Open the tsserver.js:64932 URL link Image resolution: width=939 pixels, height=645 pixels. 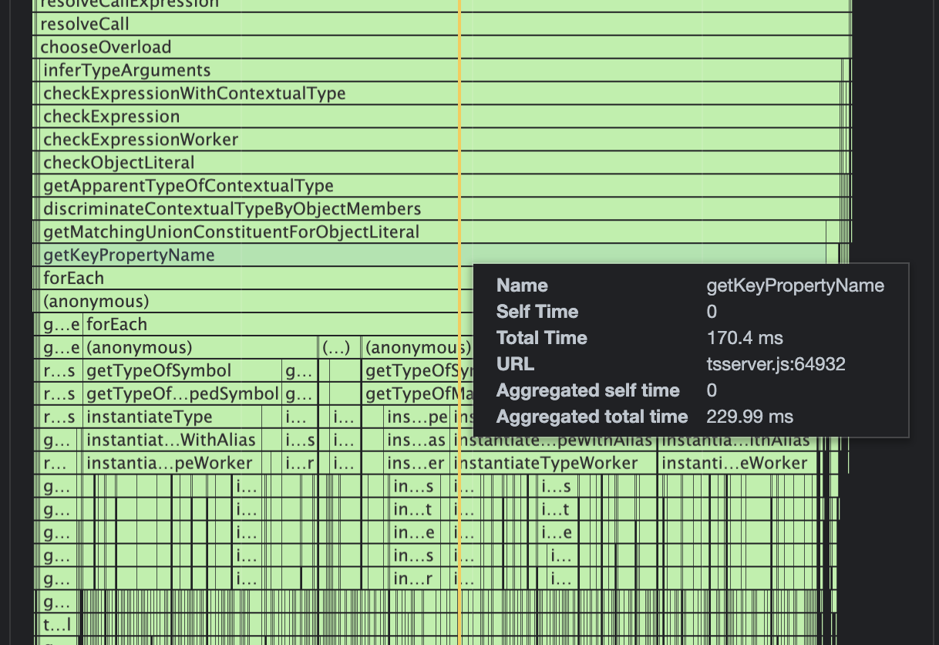pyautogui.click(x=776, y=364)
